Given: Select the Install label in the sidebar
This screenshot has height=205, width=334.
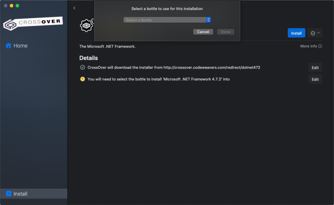Looking at the screenshot, I should click(x=20, y=194).
